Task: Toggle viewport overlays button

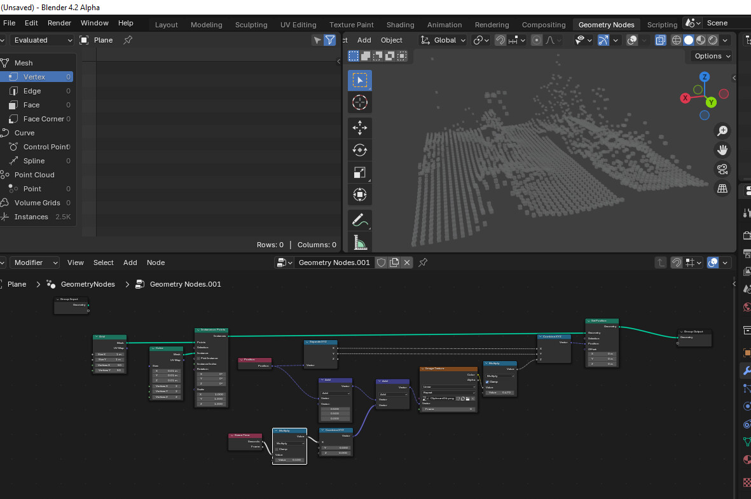Action: click(x=632, y=40)
